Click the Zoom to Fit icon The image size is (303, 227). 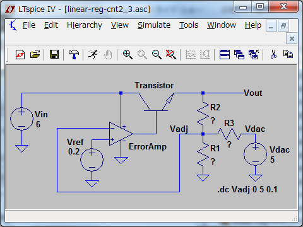click(171, 54)
